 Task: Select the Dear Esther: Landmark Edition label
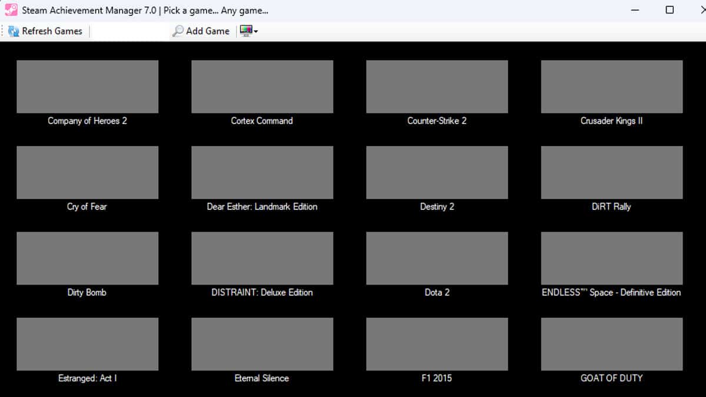[x=262, y=206]
